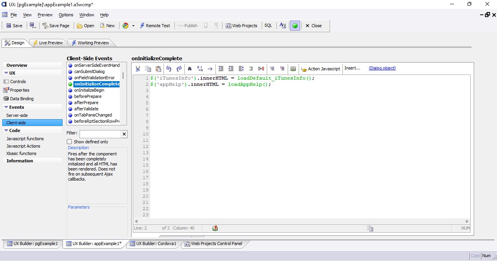
Task: Undo the last edit using the undo arrow
Action: 169,69
